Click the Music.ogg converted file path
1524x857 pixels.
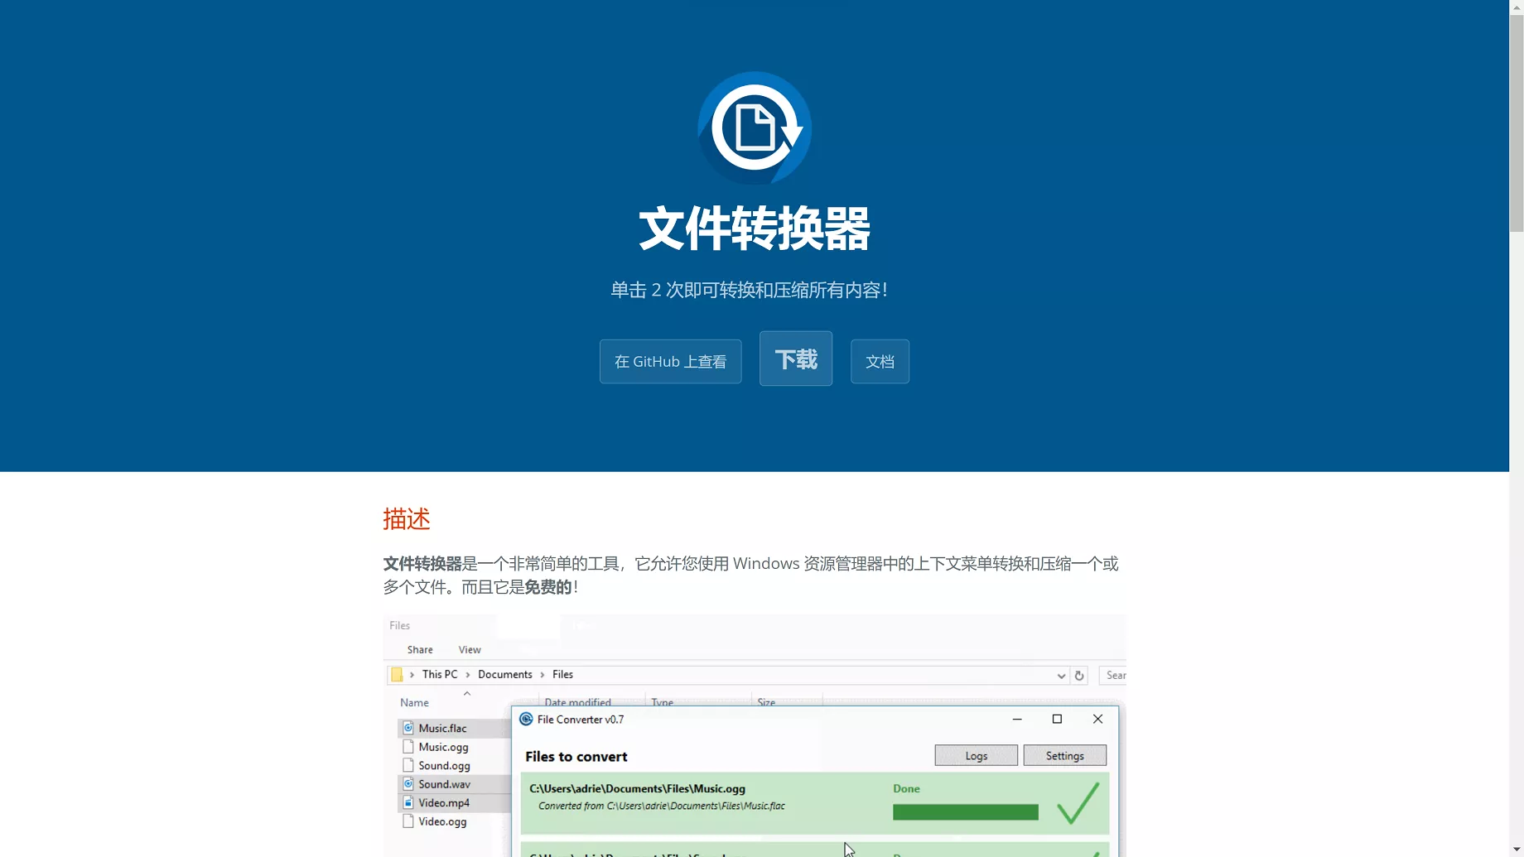pos(637,788)
